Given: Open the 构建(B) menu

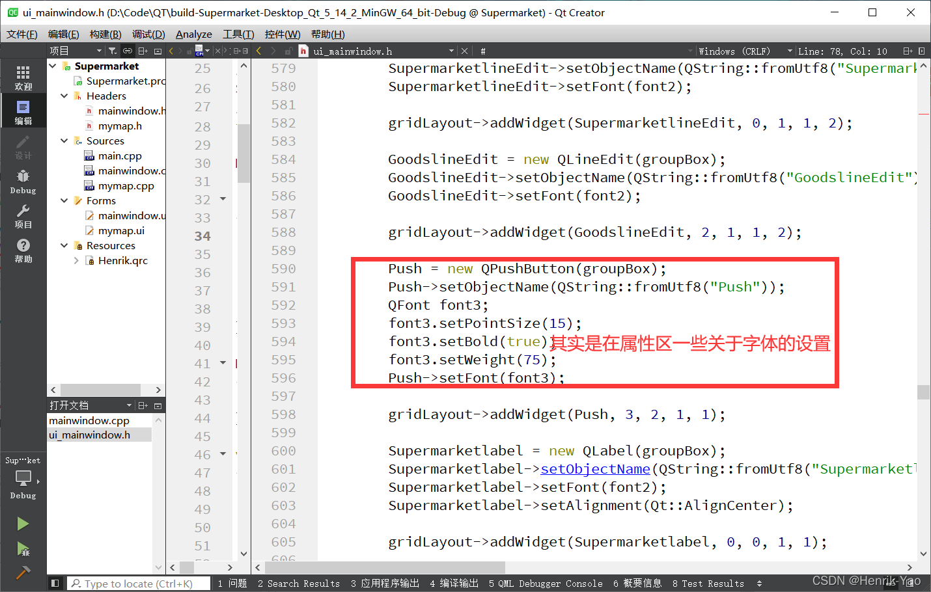Looking at the screenshot, I should pos(105,34).
